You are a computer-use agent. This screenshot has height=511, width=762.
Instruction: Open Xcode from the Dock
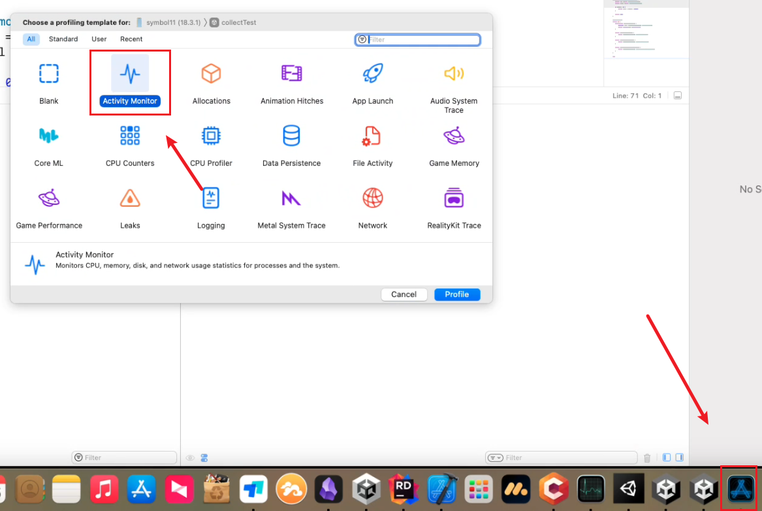[x=441, y=489]
